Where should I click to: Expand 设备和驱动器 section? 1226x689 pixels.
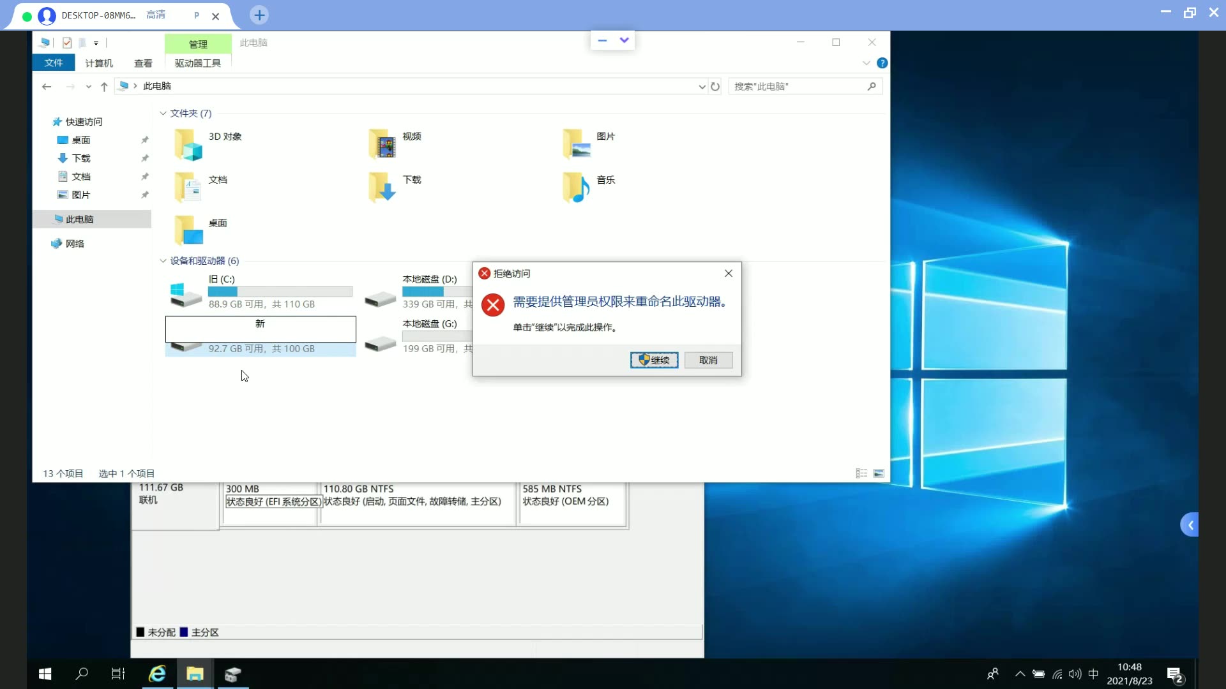click(163, 261)
